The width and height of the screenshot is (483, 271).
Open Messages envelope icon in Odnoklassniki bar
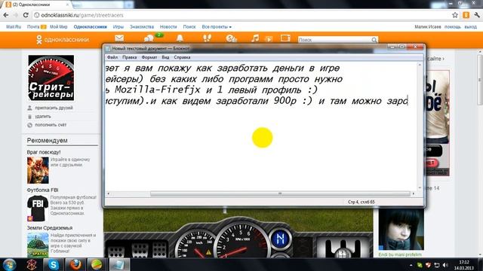tap(119, 38)
